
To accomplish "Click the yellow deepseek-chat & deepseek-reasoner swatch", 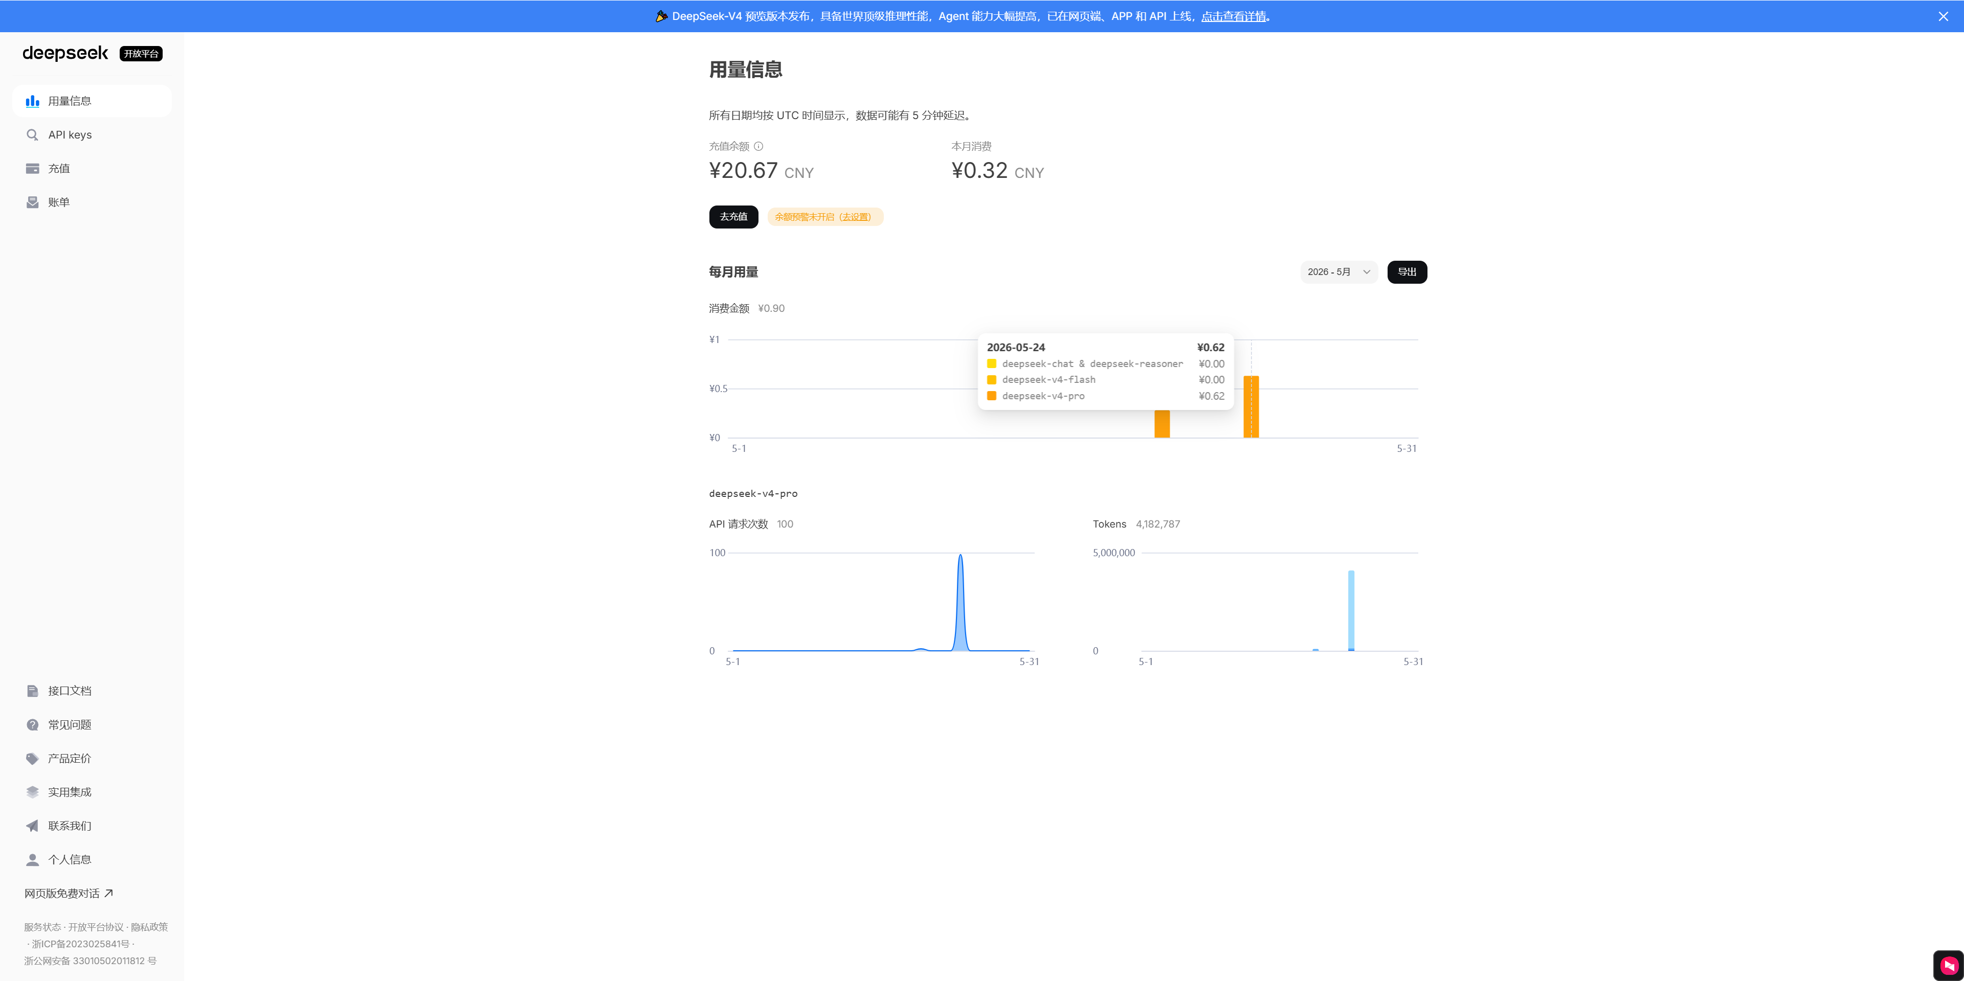I will (991, 363).
